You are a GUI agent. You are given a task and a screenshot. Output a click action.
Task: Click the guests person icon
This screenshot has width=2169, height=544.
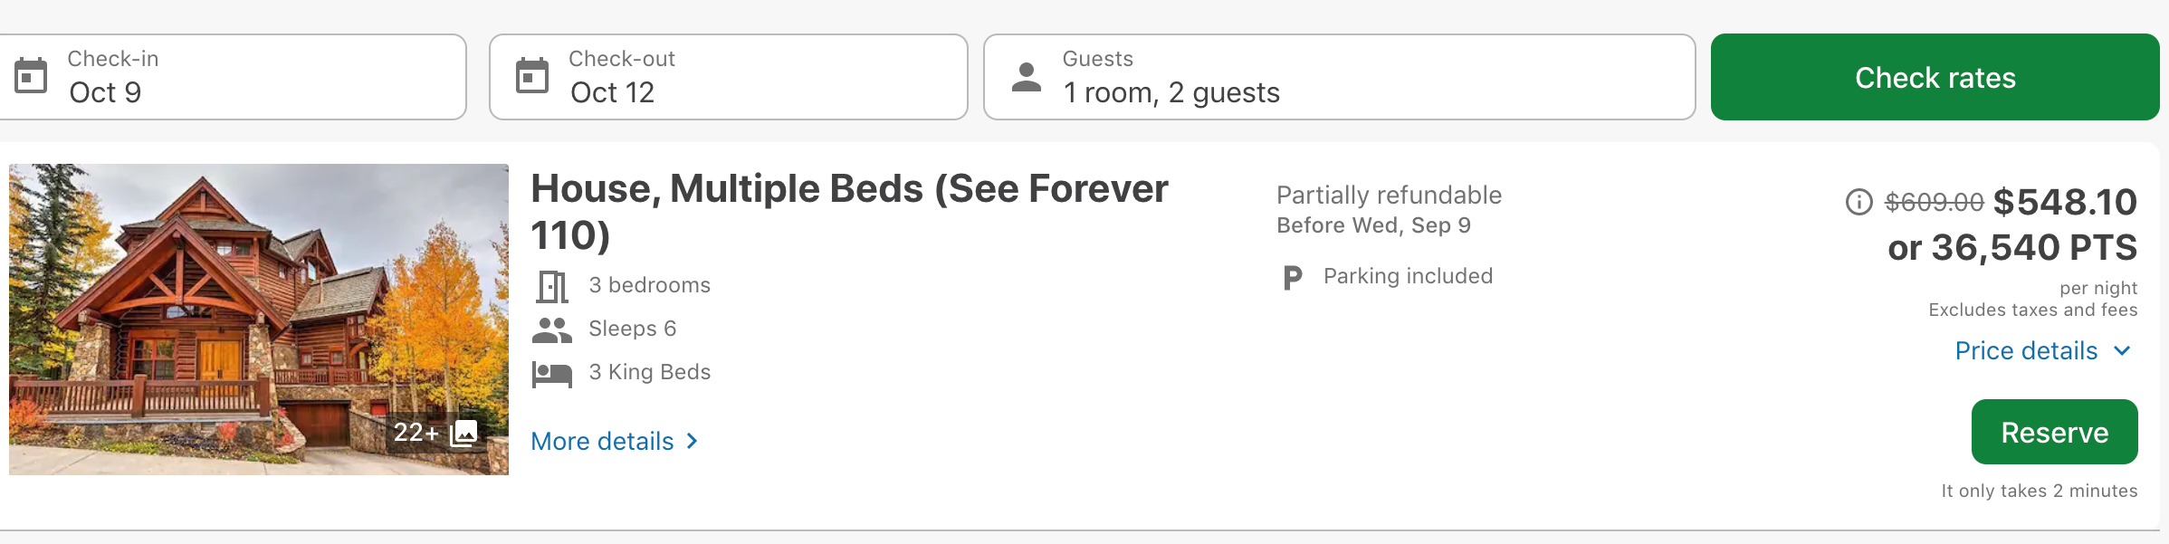[x=1027, y=77]
